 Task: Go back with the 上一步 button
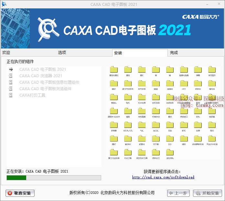click(x=178, y=193)
